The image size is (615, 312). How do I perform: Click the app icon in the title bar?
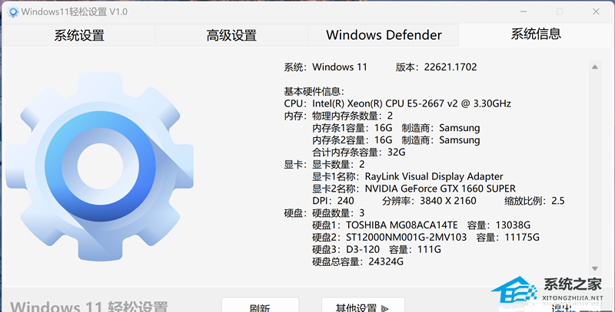point(11,11)
